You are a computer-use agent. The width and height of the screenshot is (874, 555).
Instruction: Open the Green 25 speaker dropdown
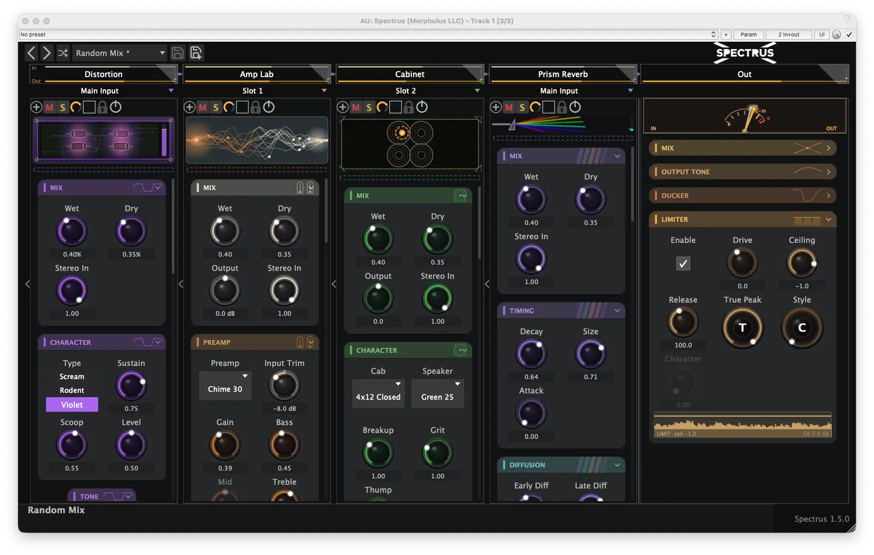point(438,393)
